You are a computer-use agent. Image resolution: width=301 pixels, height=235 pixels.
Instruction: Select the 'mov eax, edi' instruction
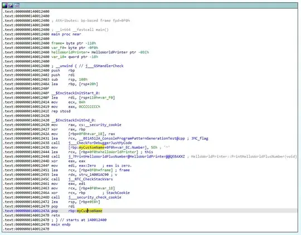coord(69,184)
